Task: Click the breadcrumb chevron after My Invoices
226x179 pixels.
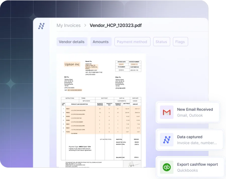Action: pos(85,25)
